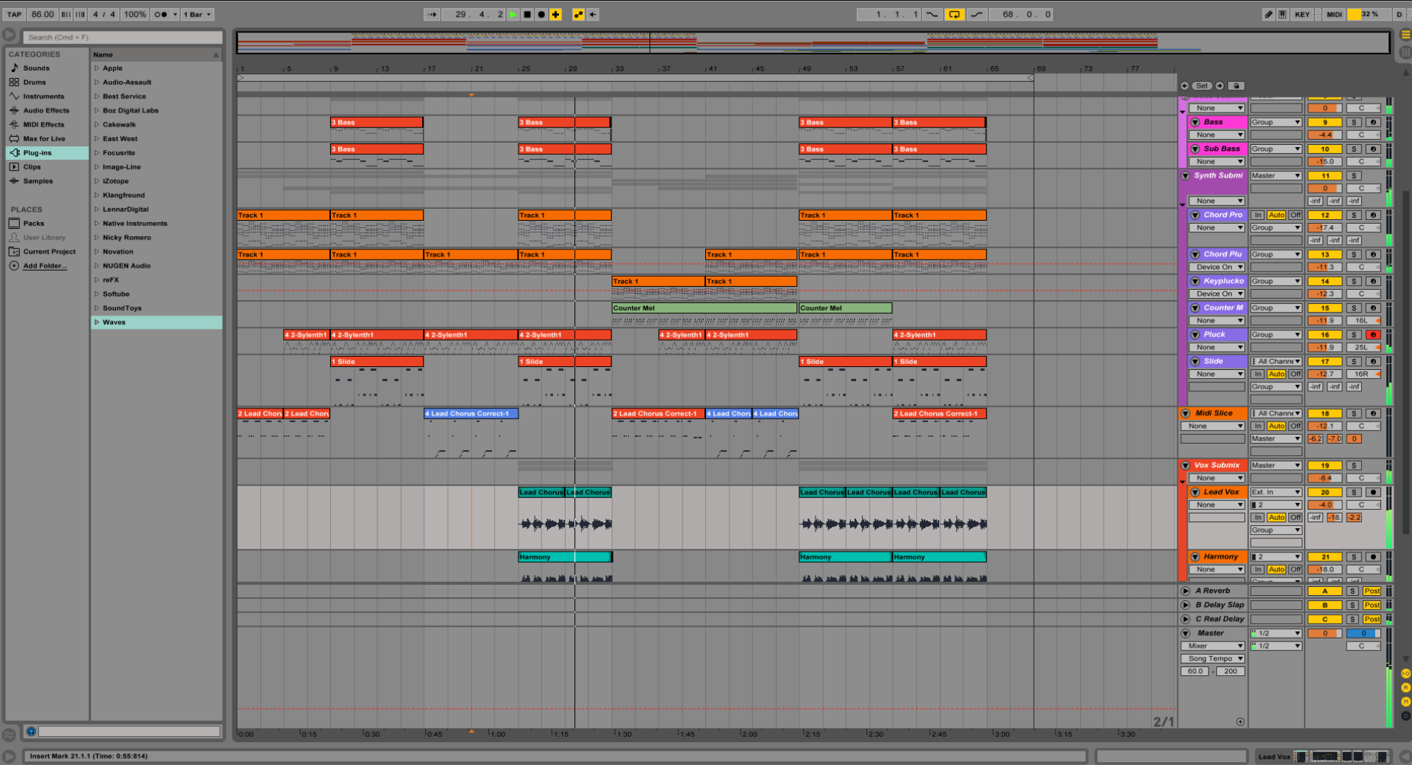Select Instruments category in browser
This screenshot has width=1412, height=765.
pyautogui.click(x=43, y=96)
